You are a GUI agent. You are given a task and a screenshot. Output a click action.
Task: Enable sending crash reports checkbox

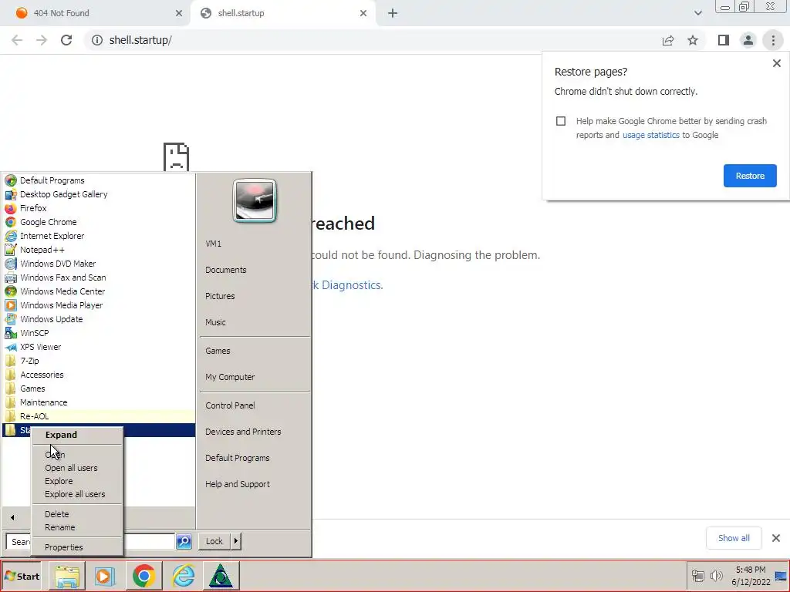[561, 121]
